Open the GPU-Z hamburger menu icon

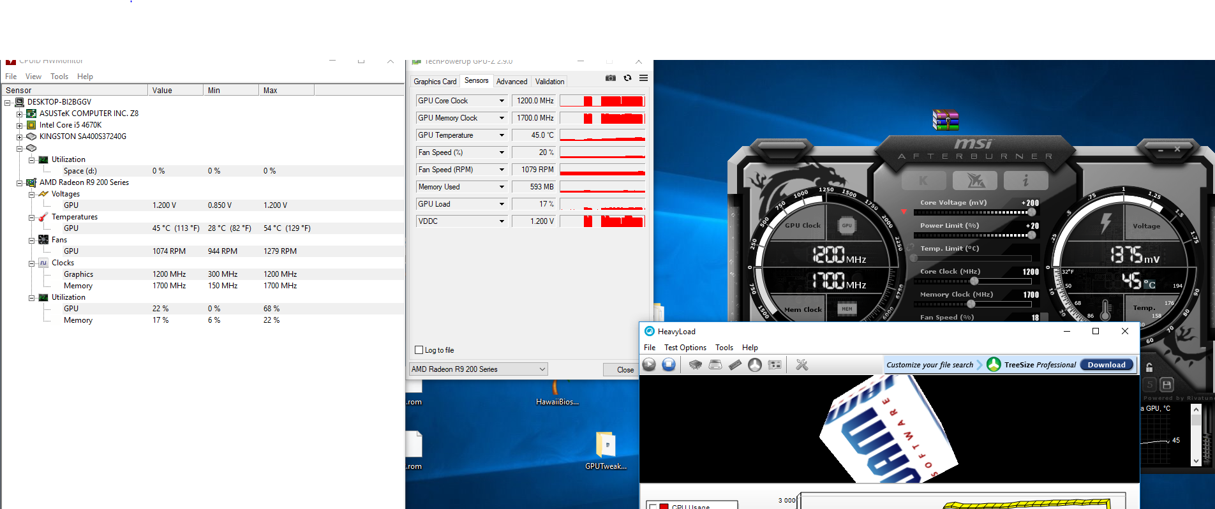click(x=643, y=78)
